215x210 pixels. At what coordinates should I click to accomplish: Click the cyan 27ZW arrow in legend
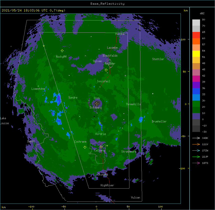(196, 150)
